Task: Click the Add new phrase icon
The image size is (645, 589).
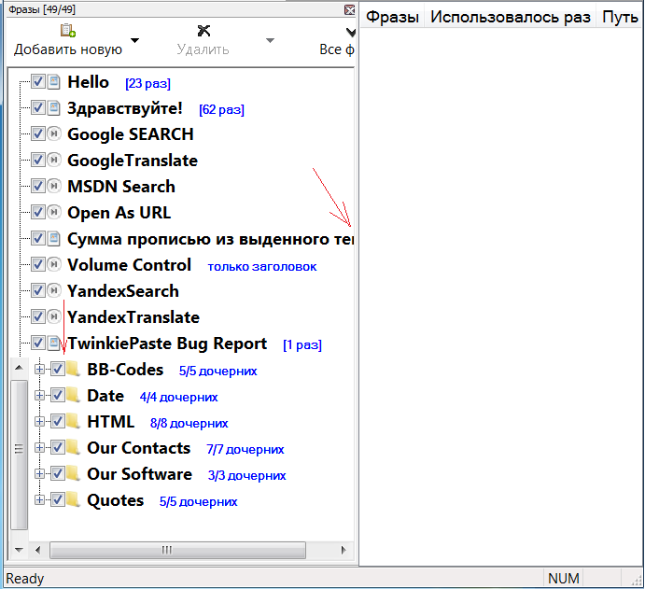Action: [x=68, y=31]
